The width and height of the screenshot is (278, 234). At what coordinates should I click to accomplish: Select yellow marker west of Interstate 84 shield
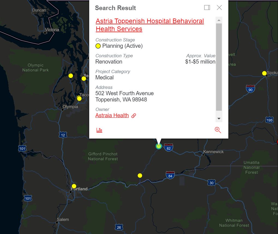[x=140, y=176]
